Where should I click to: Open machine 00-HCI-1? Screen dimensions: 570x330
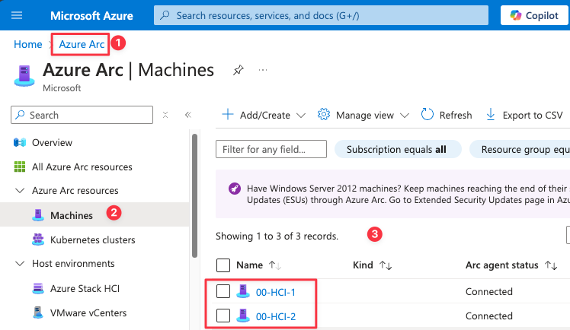(x=276, y=292)
